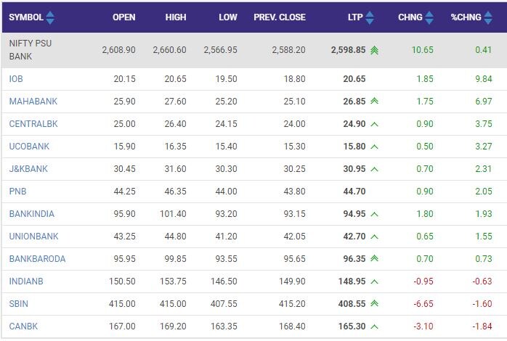Open the J&KBANK quote page
Viewport: 507px width, 341px height.
tap(28, 169)
